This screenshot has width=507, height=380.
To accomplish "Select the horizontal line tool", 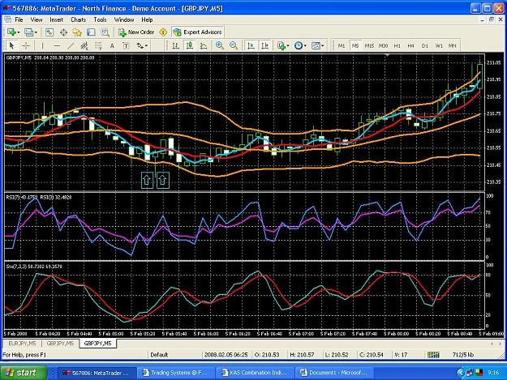I will tap(57, 46).
